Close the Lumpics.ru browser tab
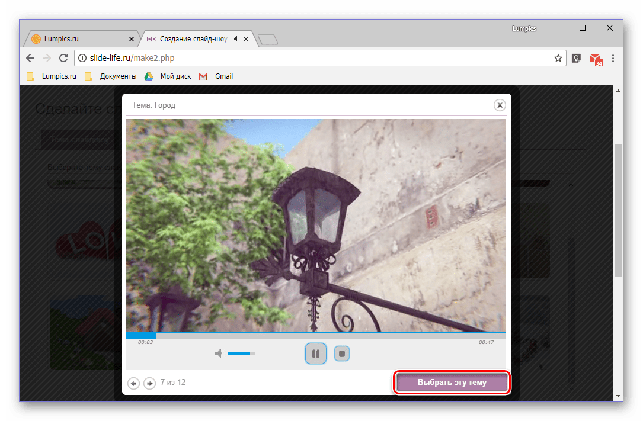This screenshot has width=643, height=421. 131,39
